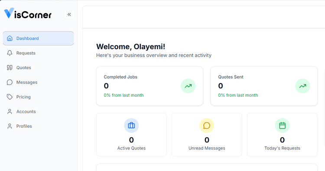Screen dimensions: 325x171
Task: Click the Quotes Sent trend arrow icon
Action: click(x=302, y=86)
